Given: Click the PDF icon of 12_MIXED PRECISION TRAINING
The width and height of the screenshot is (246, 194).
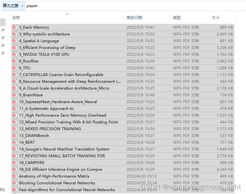Looking at the screenshot, I should tap(15, 129).
